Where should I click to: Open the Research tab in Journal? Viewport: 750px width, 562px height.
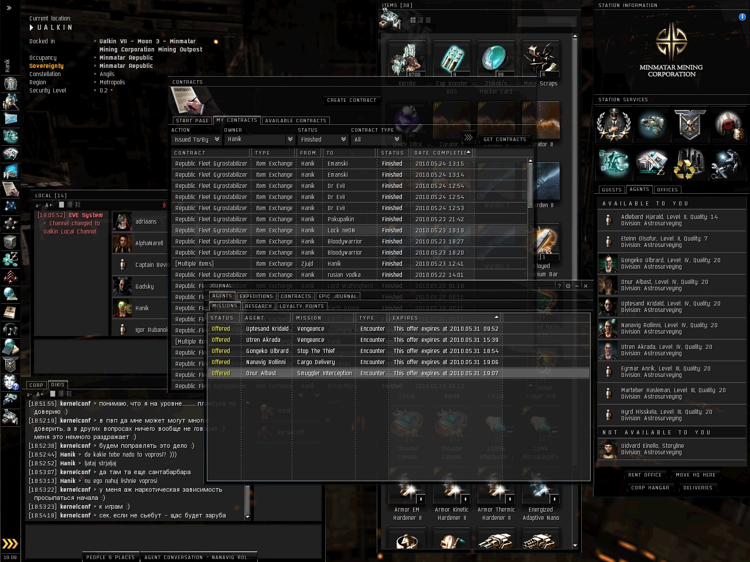coord(258,306)
